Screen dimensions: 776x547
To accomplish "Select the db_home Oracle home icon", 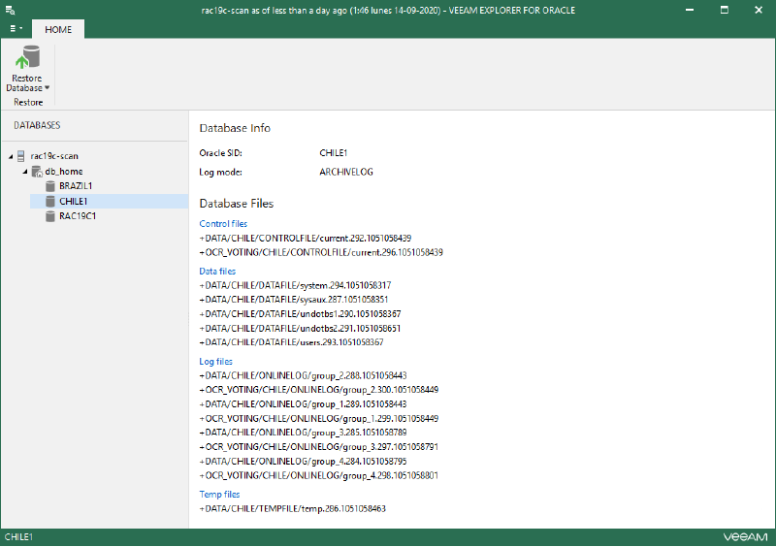I will coord(37,172).
